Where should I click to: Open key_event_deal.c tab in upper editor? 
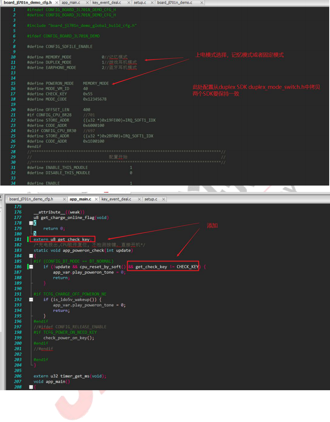[x=106, y=3]
